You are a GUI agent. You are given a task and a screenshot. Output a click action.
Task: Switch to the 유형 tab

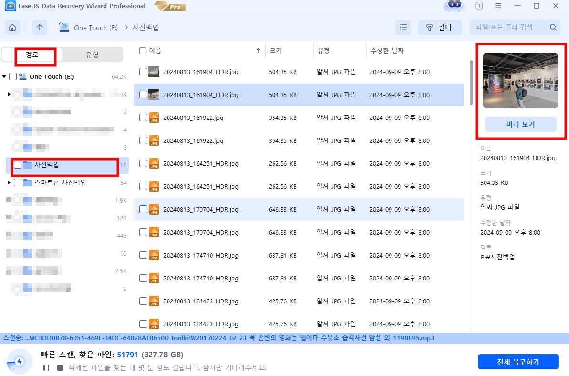(x=92, y=54)
